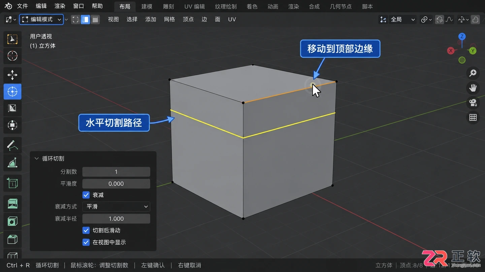
Task: Enable vertex select mode
Action: 76,19
